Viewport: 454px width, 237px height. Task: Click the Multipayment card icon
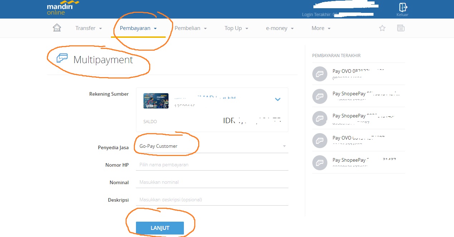point(63,58)
